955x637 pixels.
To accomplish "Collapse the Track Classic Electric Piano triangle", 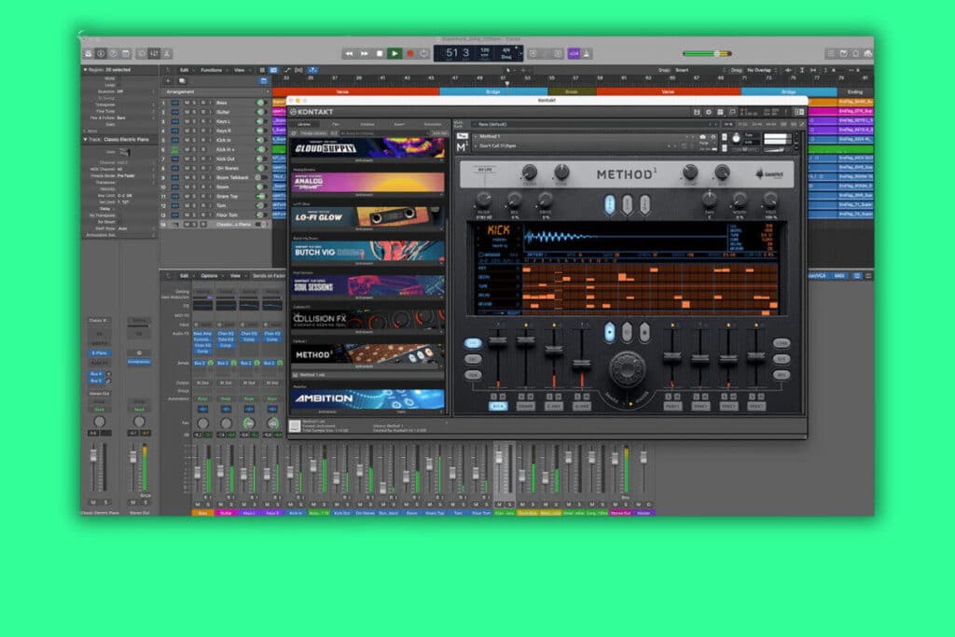I will [85, 140].
